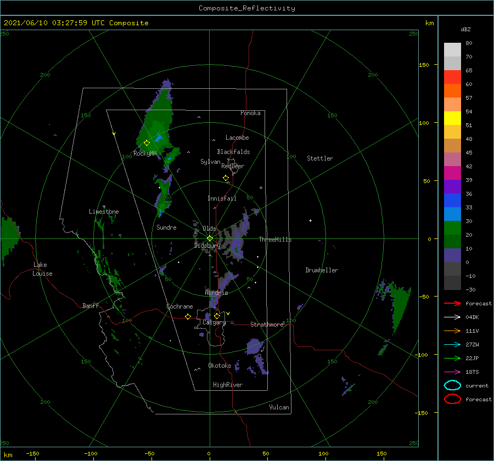The width and height of the screenshot is (494, 461).
Task: Click the yellow diamond marker near RockyMH
Action: coord(147,143)
